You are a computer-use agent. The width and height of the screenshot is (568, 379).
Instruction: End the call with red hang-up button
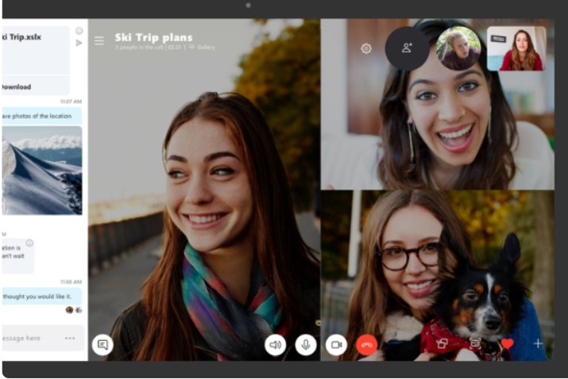pos(366,344)
